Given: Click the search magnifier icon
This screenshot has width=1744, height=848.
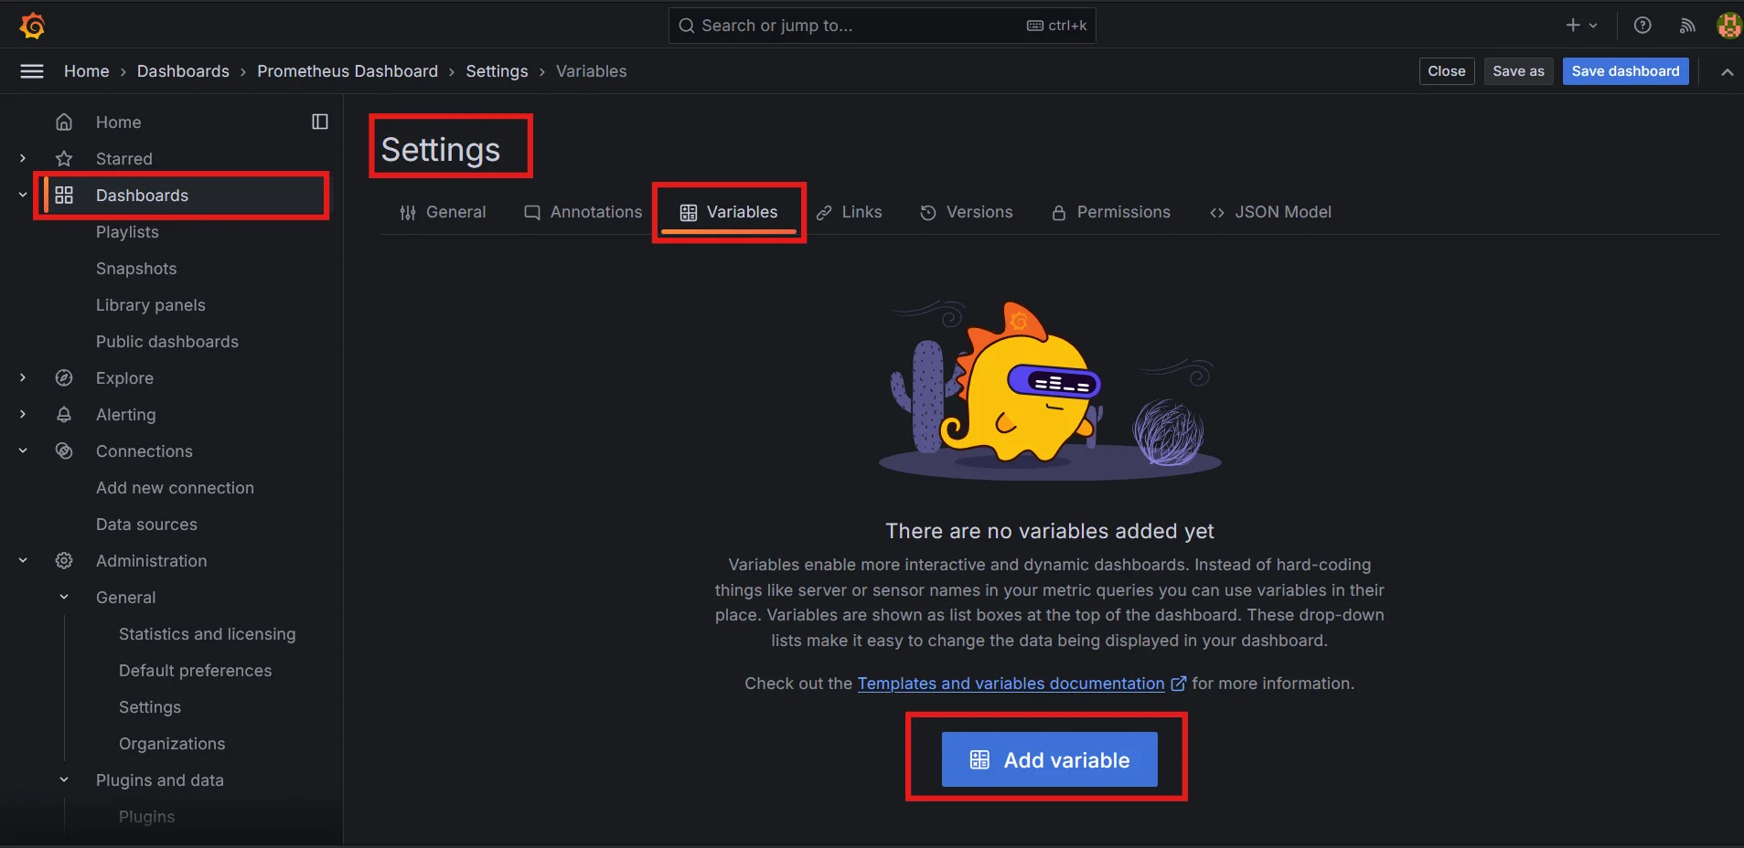Looking at the screenshot, I should pyautogui.click(x=687, y=26).
